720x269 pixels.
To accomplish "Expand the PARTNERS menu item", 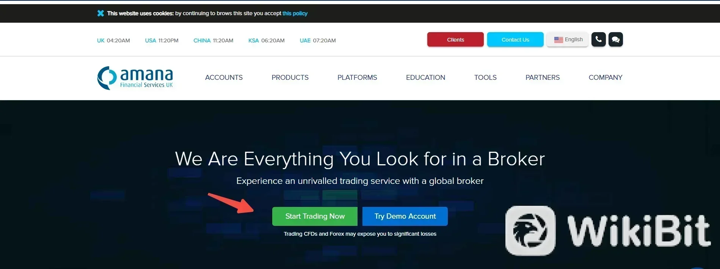I will tap(542, 78).
